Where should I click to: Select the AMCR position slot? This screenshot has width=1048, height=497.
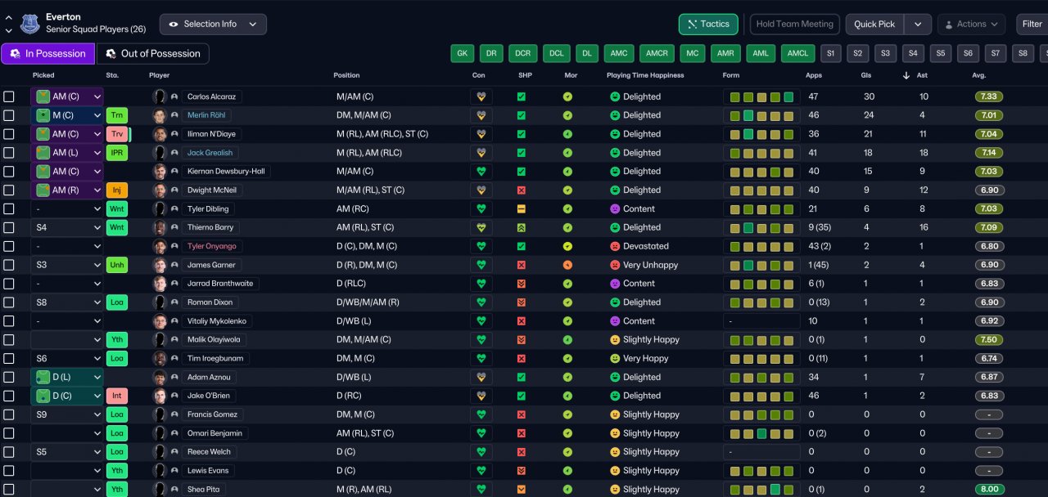click(657, 54)
